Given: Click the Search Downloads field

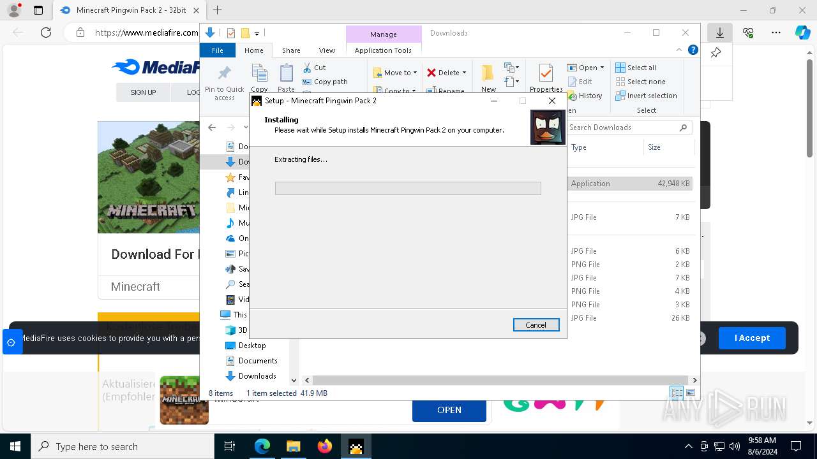Looking at the screenshot, I should point(629,127).
